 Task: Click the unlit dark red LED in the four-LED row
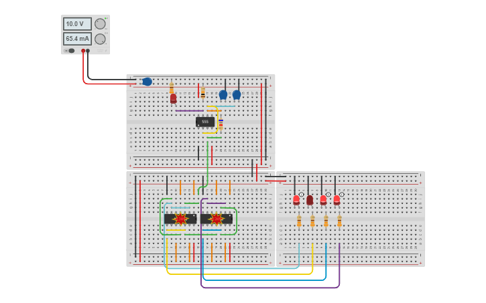(x=310, y=199)
